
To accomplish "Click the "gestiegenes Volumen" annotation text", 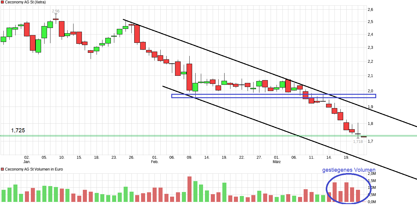I will [349, 170].
